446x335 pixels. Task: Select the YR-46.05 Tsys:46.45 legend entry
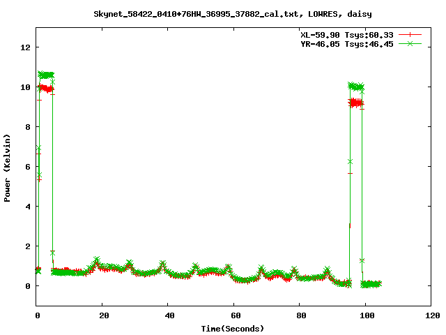tap(347, 44)
